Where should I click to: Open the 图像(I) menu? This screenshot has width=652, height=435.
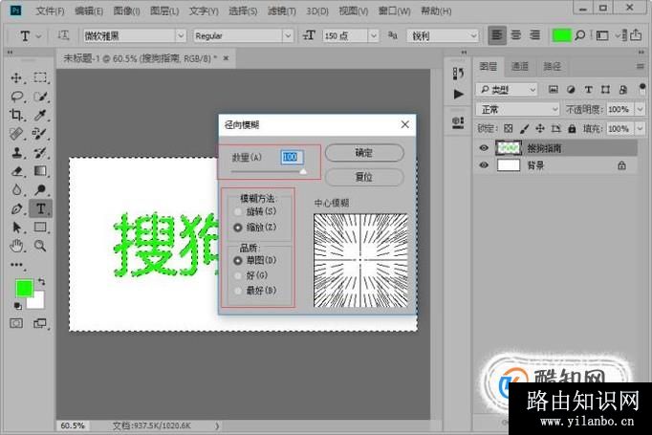pyautogui.click(x=126, y=11)
